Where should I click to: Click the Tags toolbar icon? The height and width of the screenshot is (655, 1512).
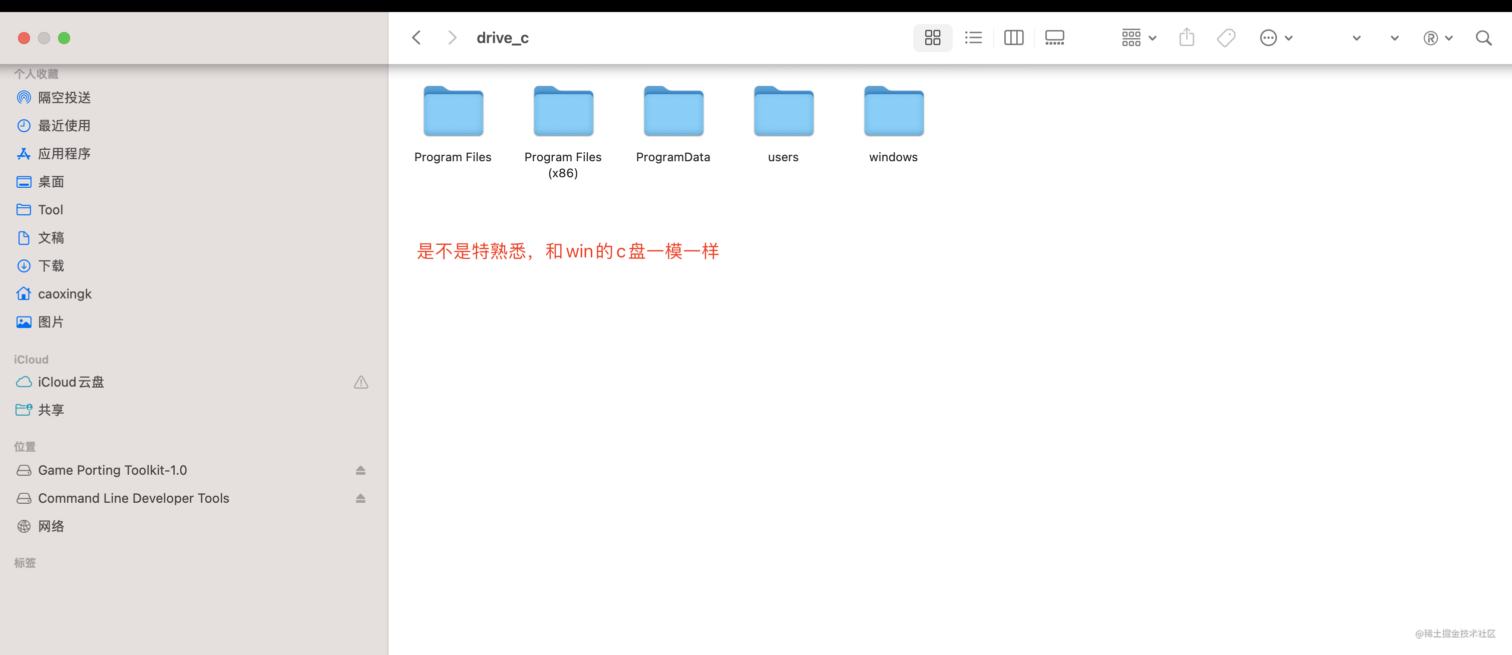pyautogui.click(x=1226, y=38)
